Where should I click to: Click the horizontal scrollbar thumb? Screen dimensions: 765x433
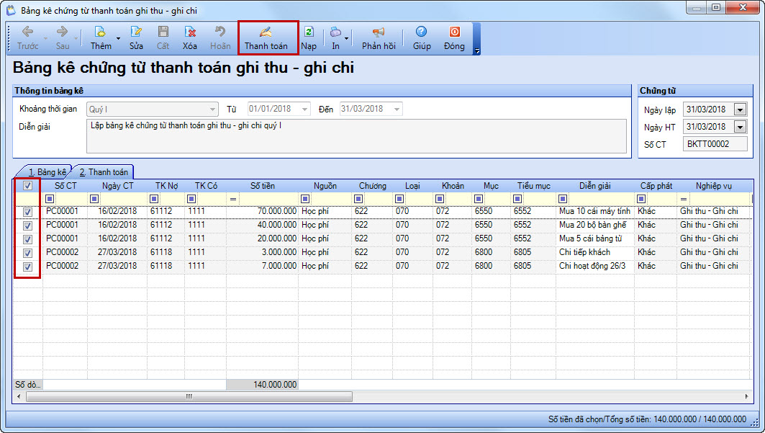click(x=189, y=396)
